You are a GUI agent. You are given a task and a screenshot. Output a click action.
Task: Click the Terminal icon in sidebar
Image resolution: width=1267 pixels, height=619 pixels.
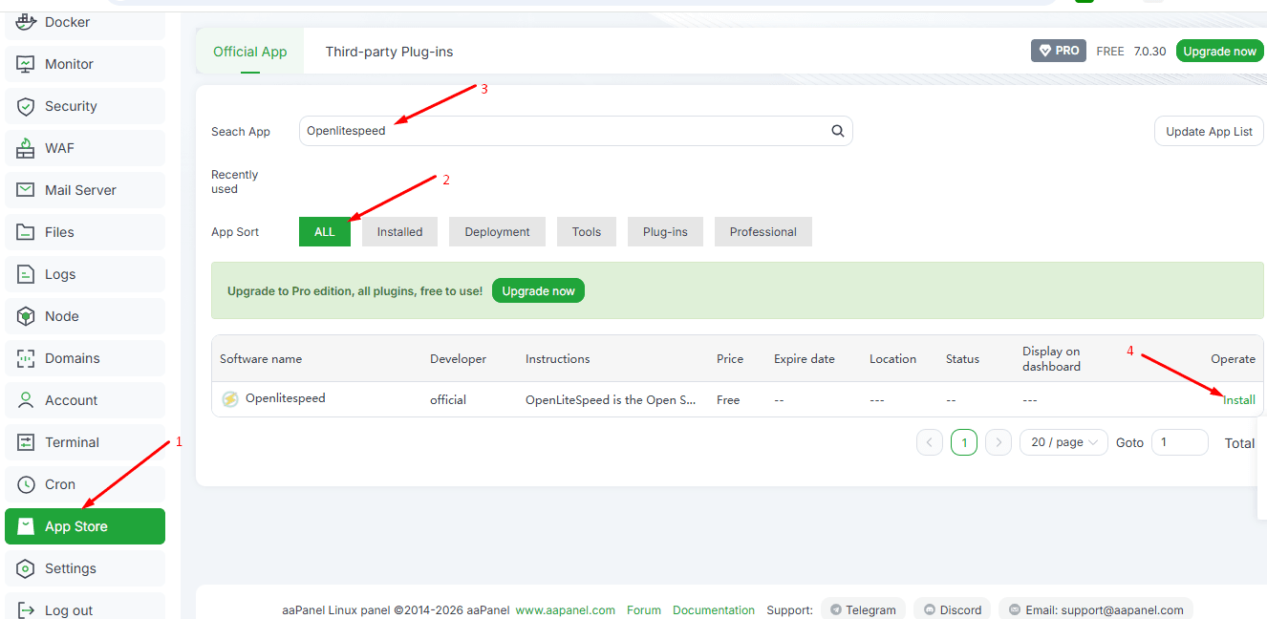pyautogui.click(x=26, y=442)
